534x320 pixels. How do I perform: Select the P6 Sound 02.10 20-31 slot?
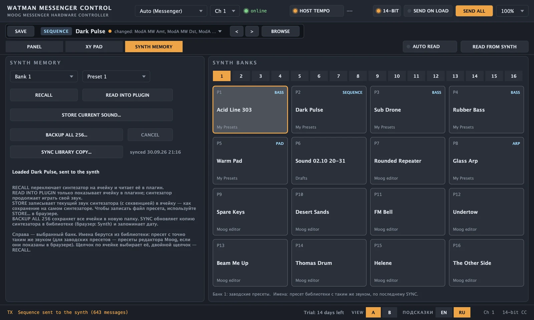(329, 161)
